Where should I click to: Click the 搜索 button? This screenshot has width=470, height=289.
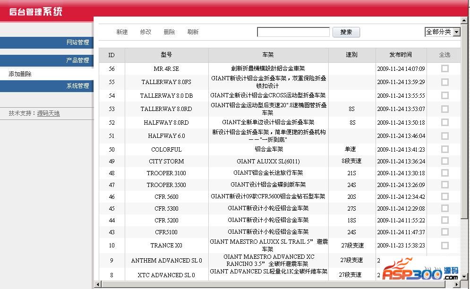click(346, 32)
